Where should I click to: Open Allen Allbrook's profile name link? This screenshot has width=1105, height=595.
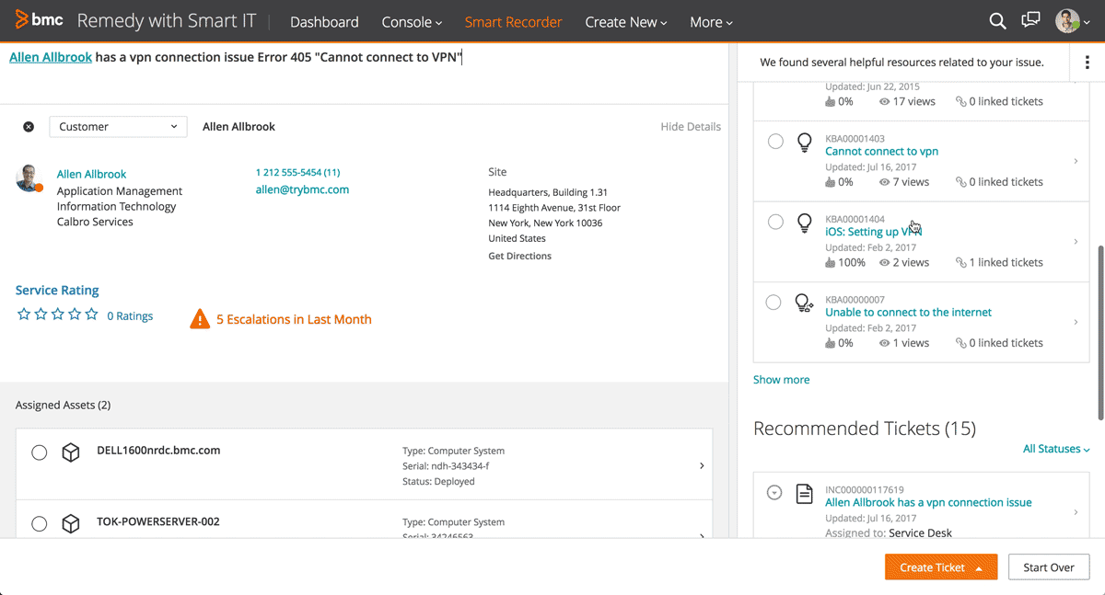point(91,174)
